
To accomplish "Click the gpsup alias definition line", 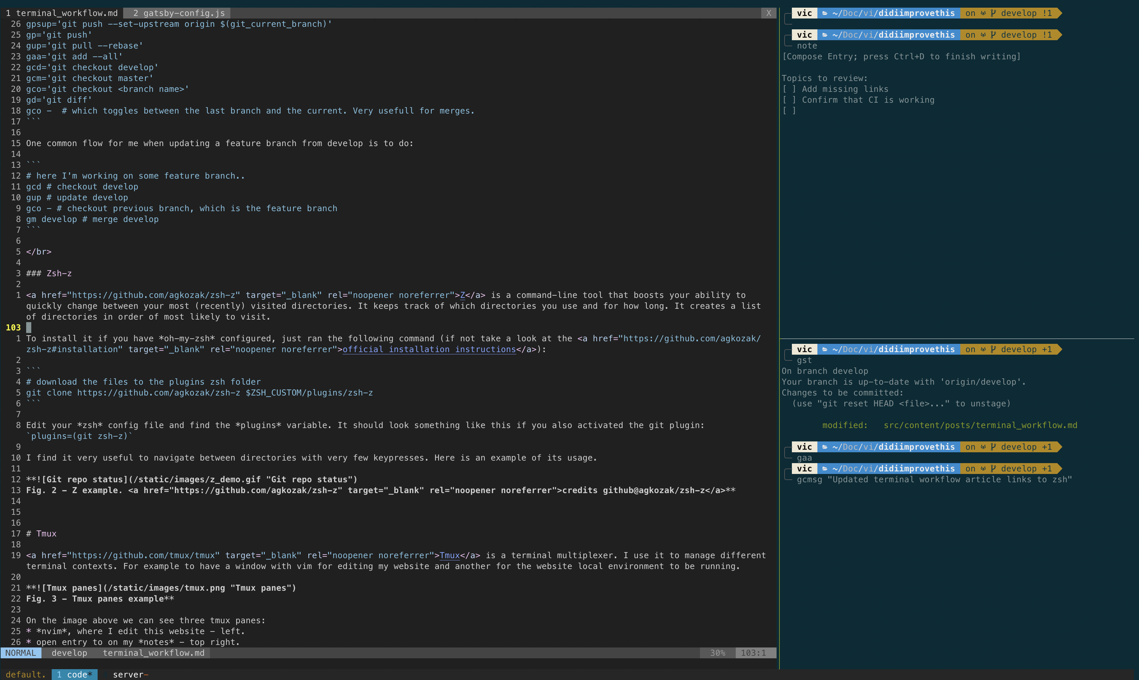I will tap(179, 24).
